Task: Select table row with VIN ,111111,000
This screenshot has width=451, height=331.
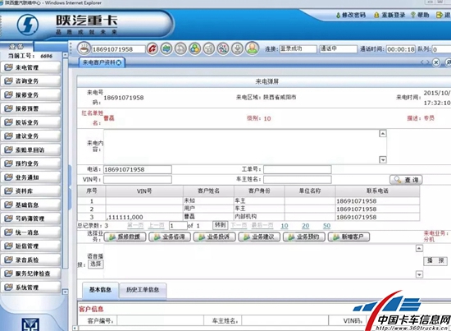Action: 248,217
